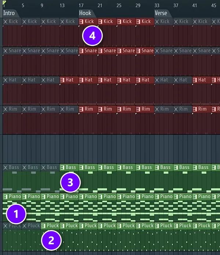The width and height of the screenshot is (220, 255).
Task: Click the pattern icon on Hat clip at bar 13
Action: tap(62, 80)
